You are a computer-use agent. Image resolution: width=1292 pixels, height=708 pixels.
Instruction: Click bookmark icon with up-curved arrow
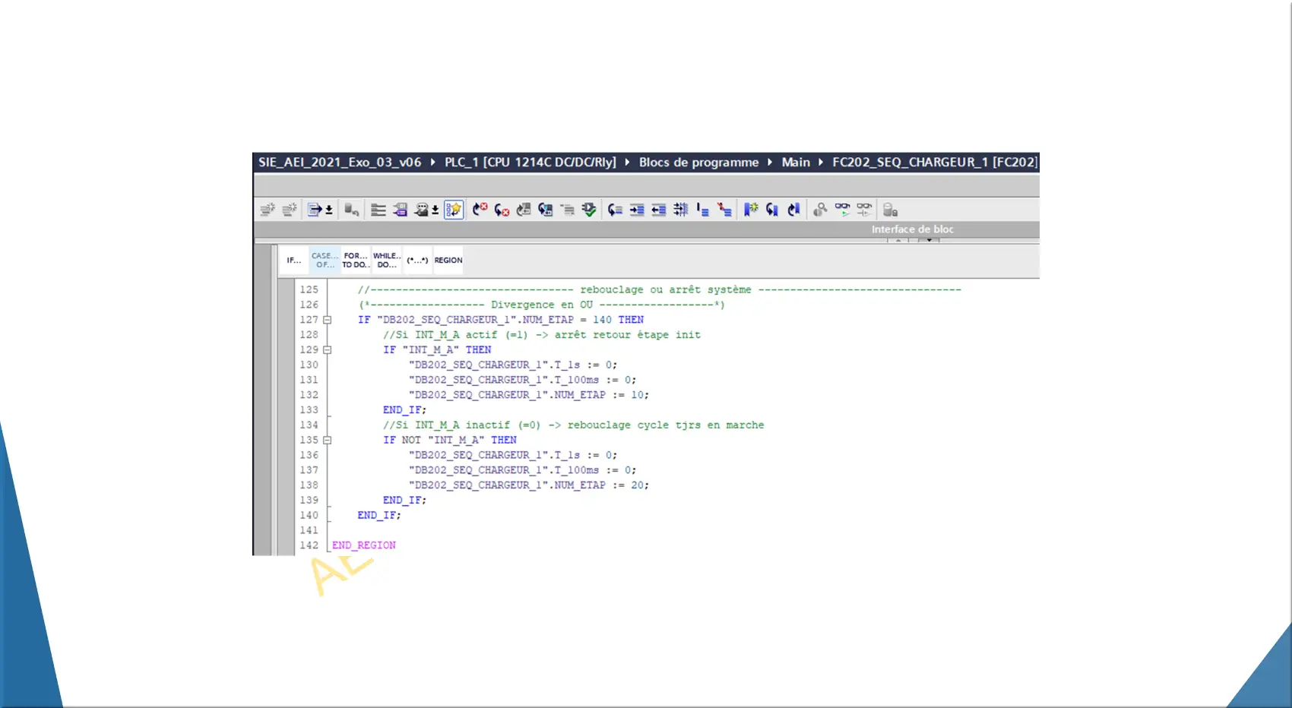click(794, 210)
